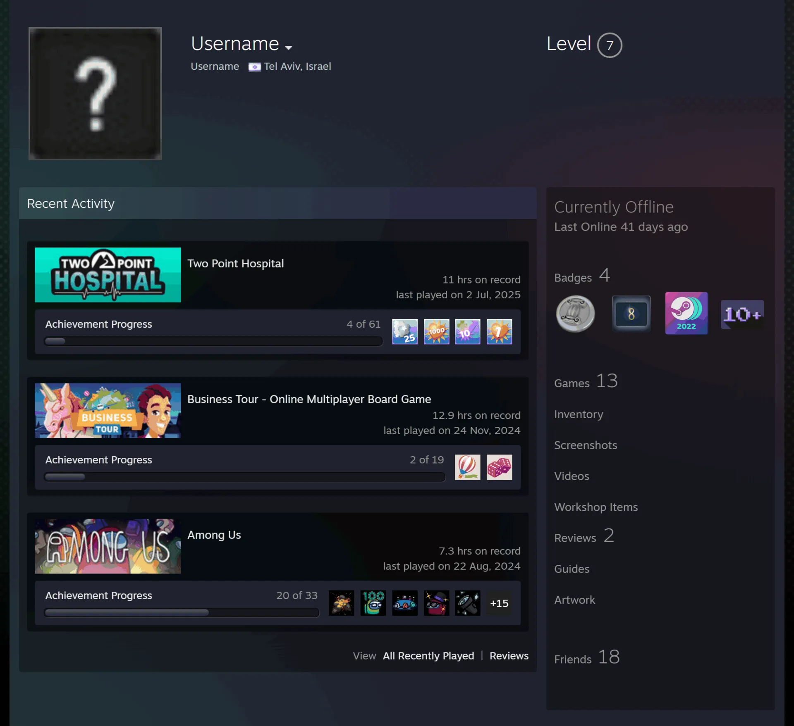
Task: Open the Videos link
Action: 572,476
